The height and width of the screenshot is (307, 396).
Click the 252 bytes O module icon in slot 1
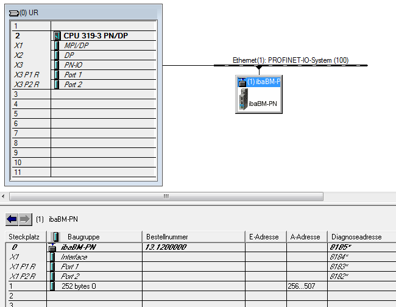pos(52,286)
